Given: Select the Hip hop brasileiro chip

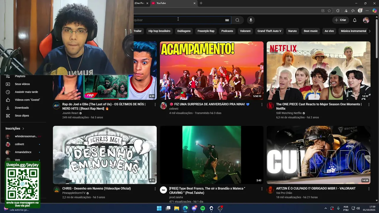Looking at the screenshot, I should click(x=159, y=31).
